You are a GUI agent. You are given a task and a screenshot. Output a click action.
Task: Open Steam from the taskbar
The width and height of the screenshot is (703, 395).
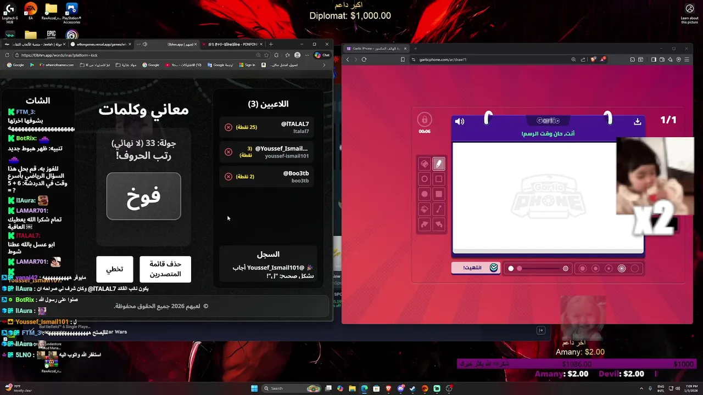tap(412, 388)
